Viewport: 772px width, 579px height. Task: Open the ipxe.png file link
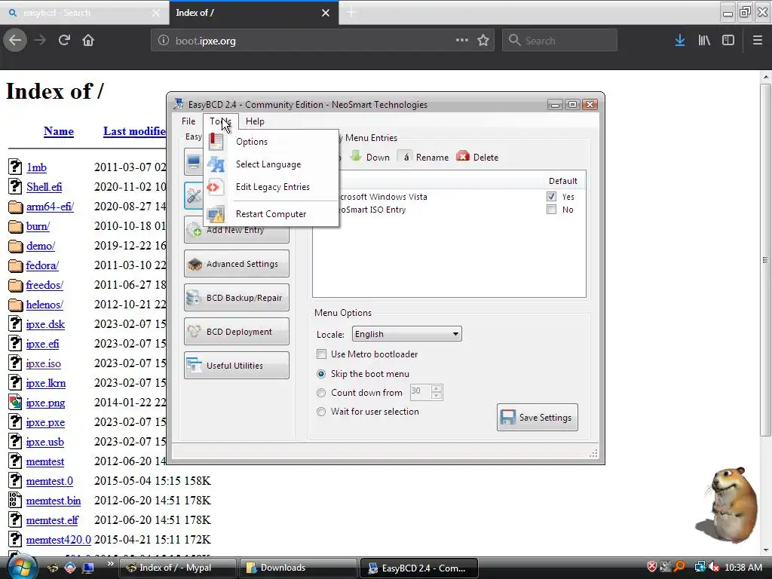point(45,403)
